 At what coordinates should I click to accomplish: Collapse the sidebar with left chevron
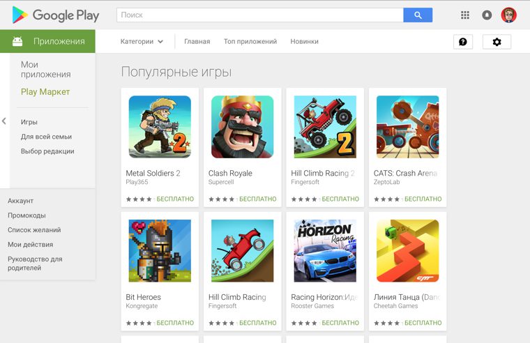coord(4,121)
